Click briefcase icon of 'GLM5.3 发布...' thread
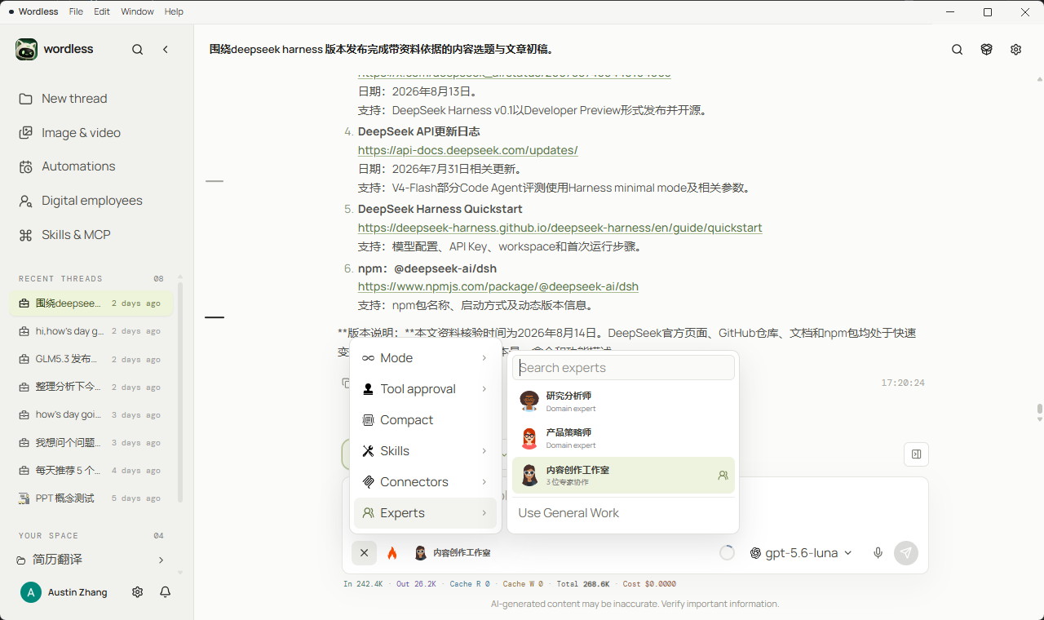This screenshot has width=1044, height=620. (24, 359)
